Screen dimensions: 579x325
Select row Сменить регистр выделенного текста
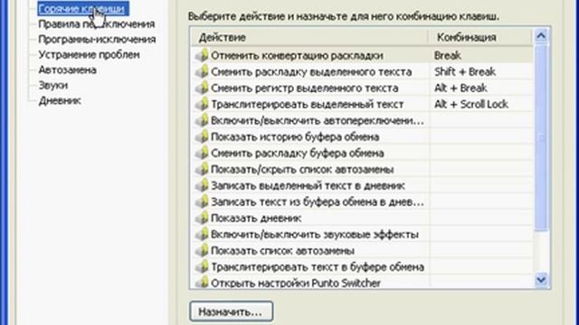point(362,88)
